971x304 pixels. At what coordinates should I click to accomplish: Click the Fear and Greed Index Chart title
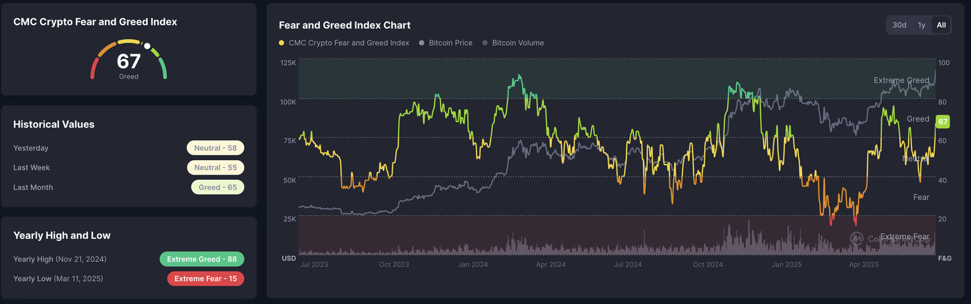point(345,25)
